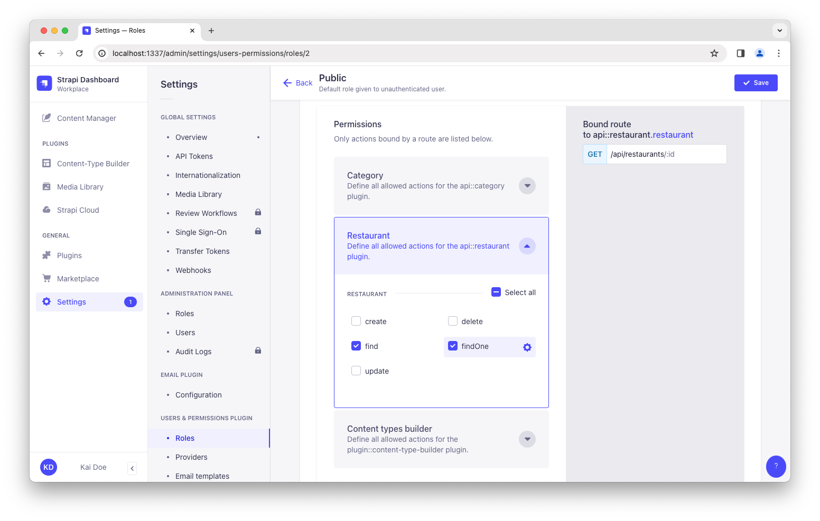Image resolution: width=820 pixels, height=521 pixels.
Task: Click the Save button
Action: (x=756, y=83)
